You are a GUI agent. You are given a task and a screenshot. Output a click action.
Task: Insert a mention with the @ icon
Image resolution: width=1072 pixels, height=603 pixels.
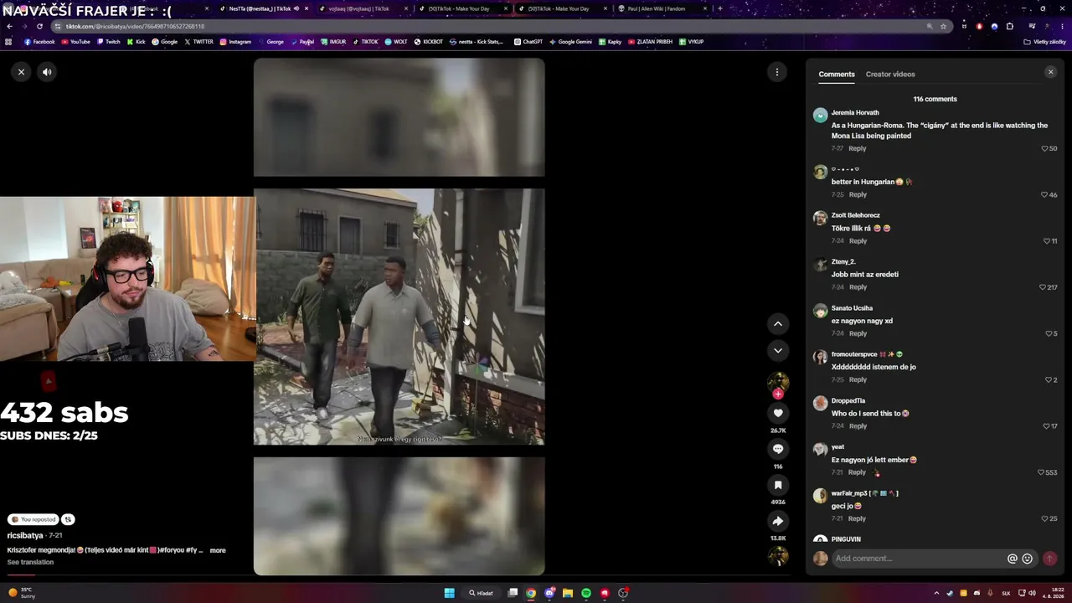(x=1013, y=559)
